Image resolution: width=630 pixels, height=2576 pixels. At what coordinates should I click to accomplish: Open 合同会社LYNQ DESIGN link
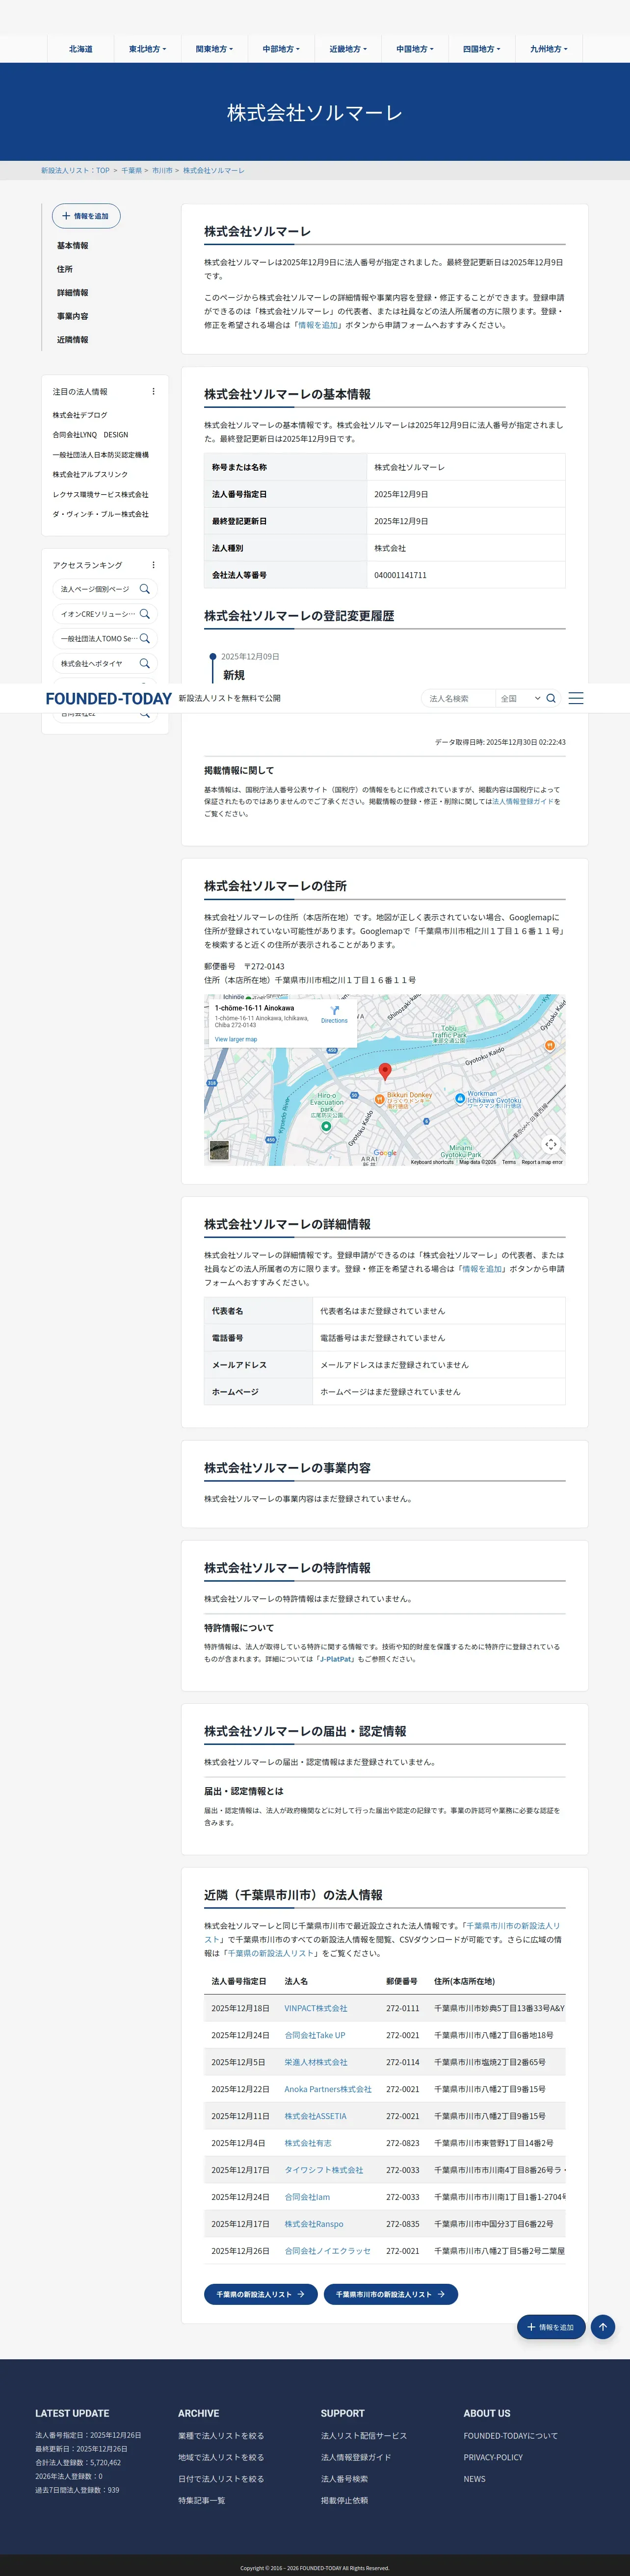pos(90,435)
